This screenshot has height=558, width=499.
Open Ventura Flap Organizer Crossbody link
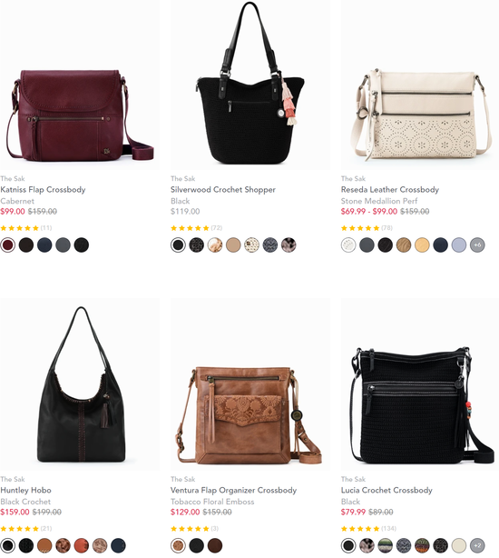point(233,490)
